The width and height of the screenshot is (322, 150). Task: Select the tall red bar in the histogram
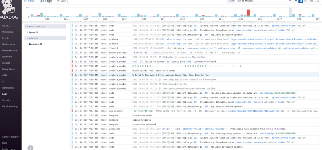(x=249, y=13)
